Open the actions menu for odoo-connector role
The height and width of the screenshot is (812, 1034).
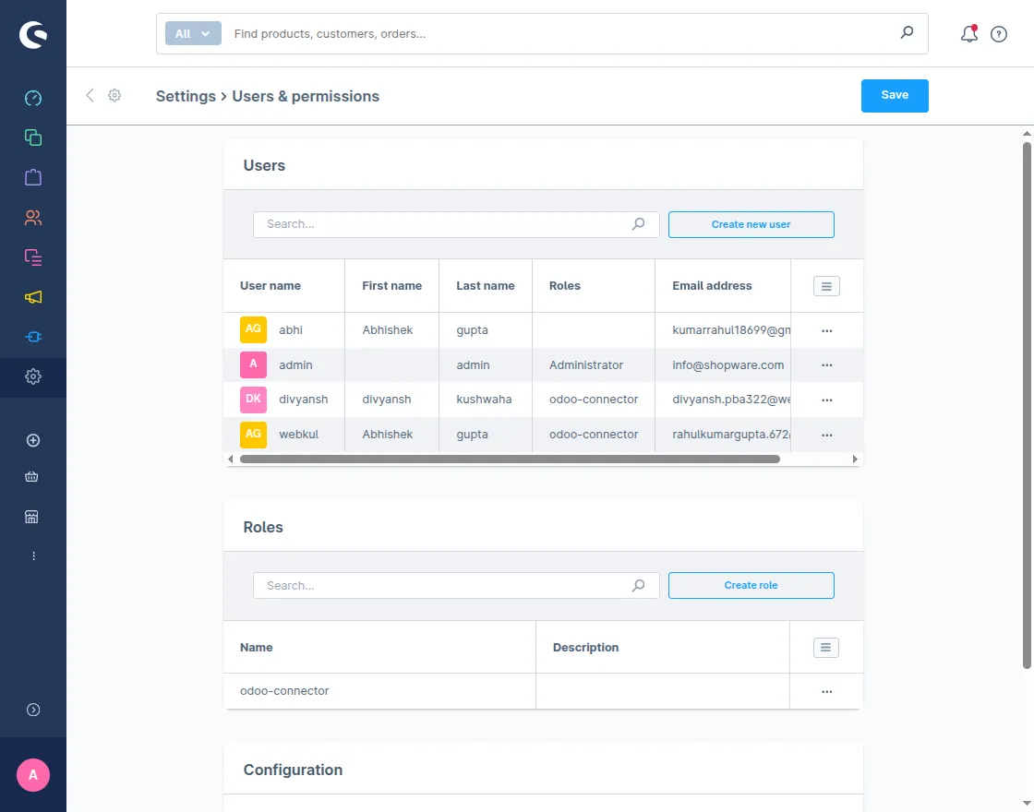pyautogui.click(x=827, y=692)
